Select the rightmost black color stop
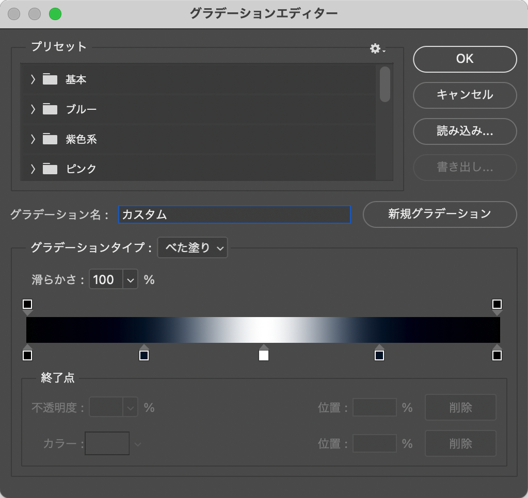The height and width of the screenshot is (498, 528). 497,355
